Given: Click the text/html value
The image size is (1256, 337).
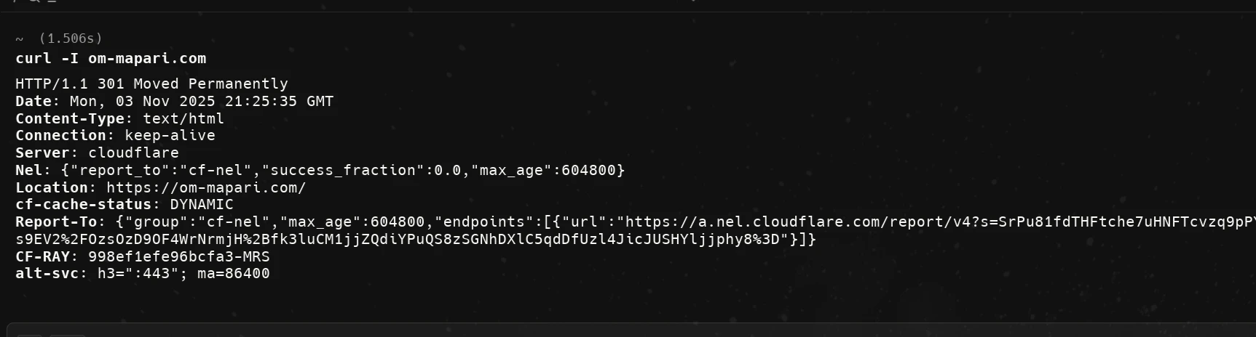Looking at the screenshot, I should coord(183,118).
